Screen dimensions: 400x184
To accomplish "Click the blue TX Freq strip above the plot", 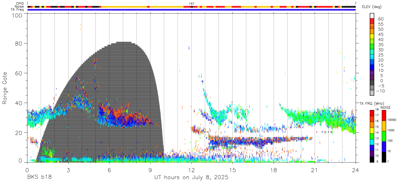I will point(191,10).
